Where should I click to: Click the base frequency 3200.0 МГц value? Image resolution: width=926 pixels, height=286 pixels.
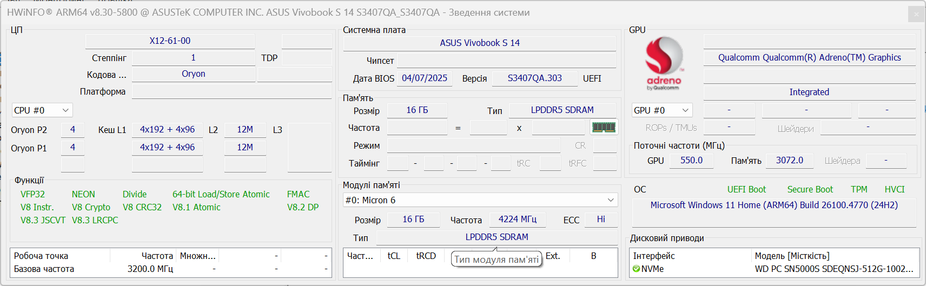tap(150, 269)
